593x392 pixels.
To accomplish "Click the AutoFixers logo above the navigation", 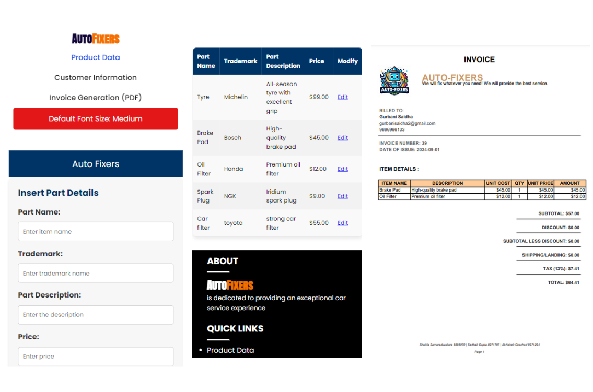I will tap(96, 39).
